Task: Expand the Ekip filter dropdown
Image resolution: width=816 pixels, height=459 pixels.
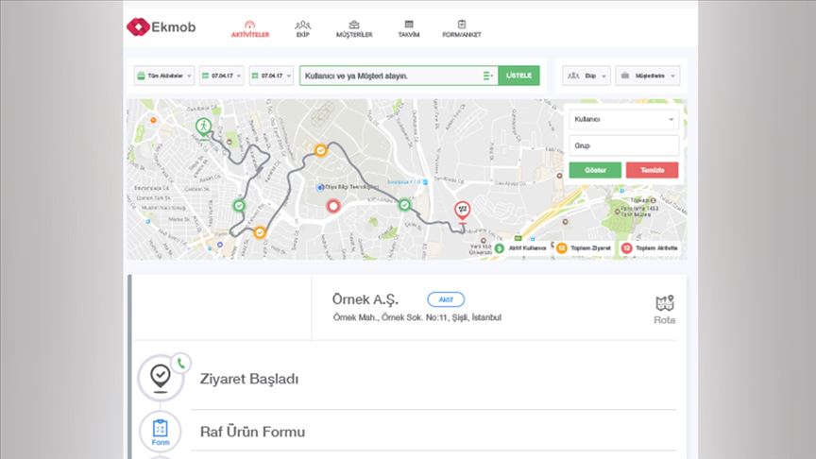Action: click(x=586, y=76)
